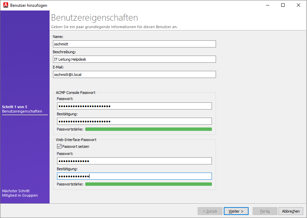Minimize the Benutzer hinzufügen window
307x218 pixels.
pos(268,5)
